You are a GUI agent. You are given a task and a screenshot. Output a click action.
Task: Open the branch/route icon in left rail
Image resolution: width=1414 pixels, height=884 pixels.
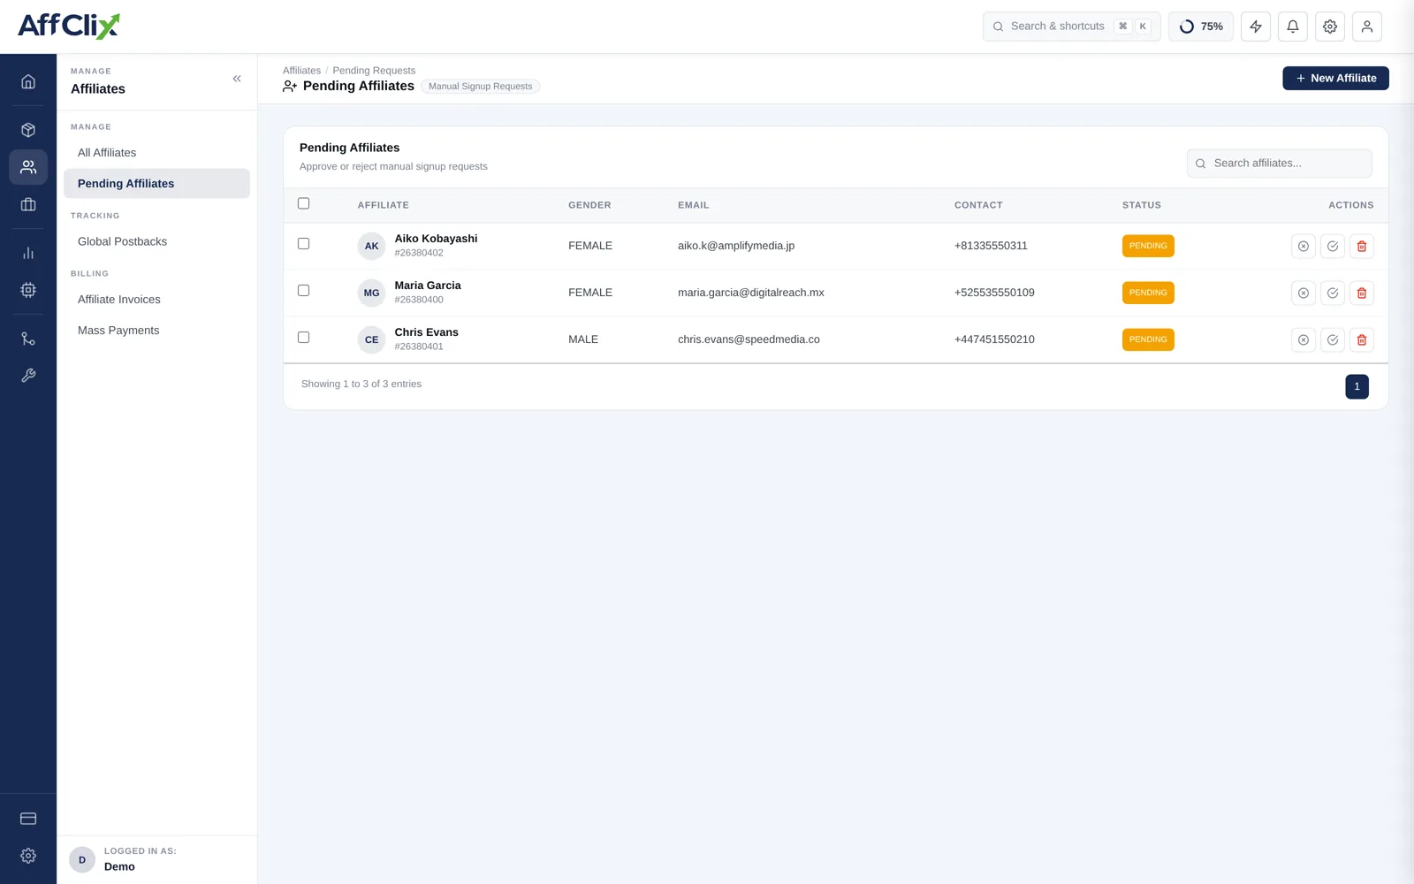tap(28, 339)
